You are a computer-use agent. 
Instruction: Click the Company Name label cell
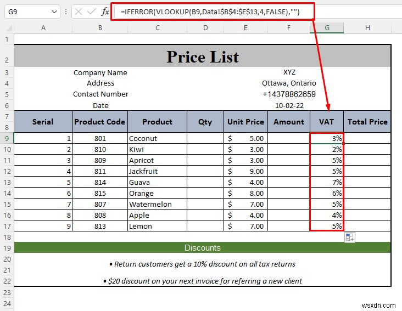pyautogui.click(x=101, y=73)
